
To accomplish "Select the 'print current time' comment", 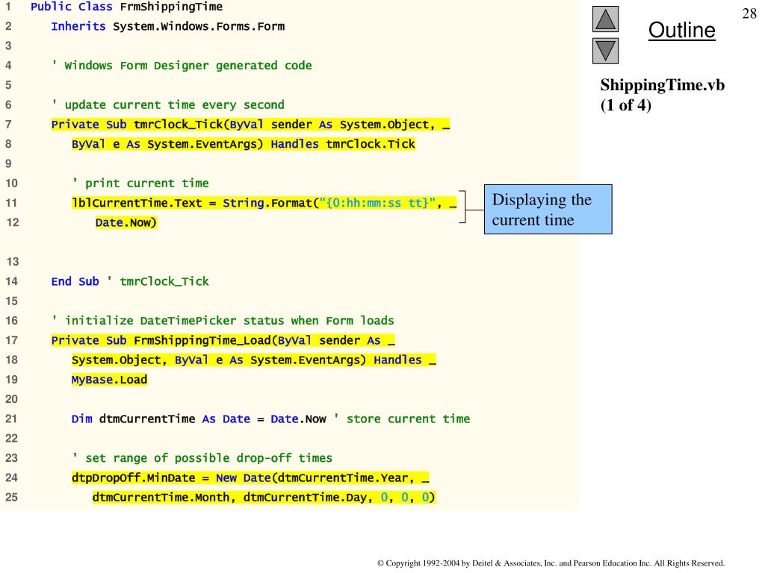I will click(140, 184).
